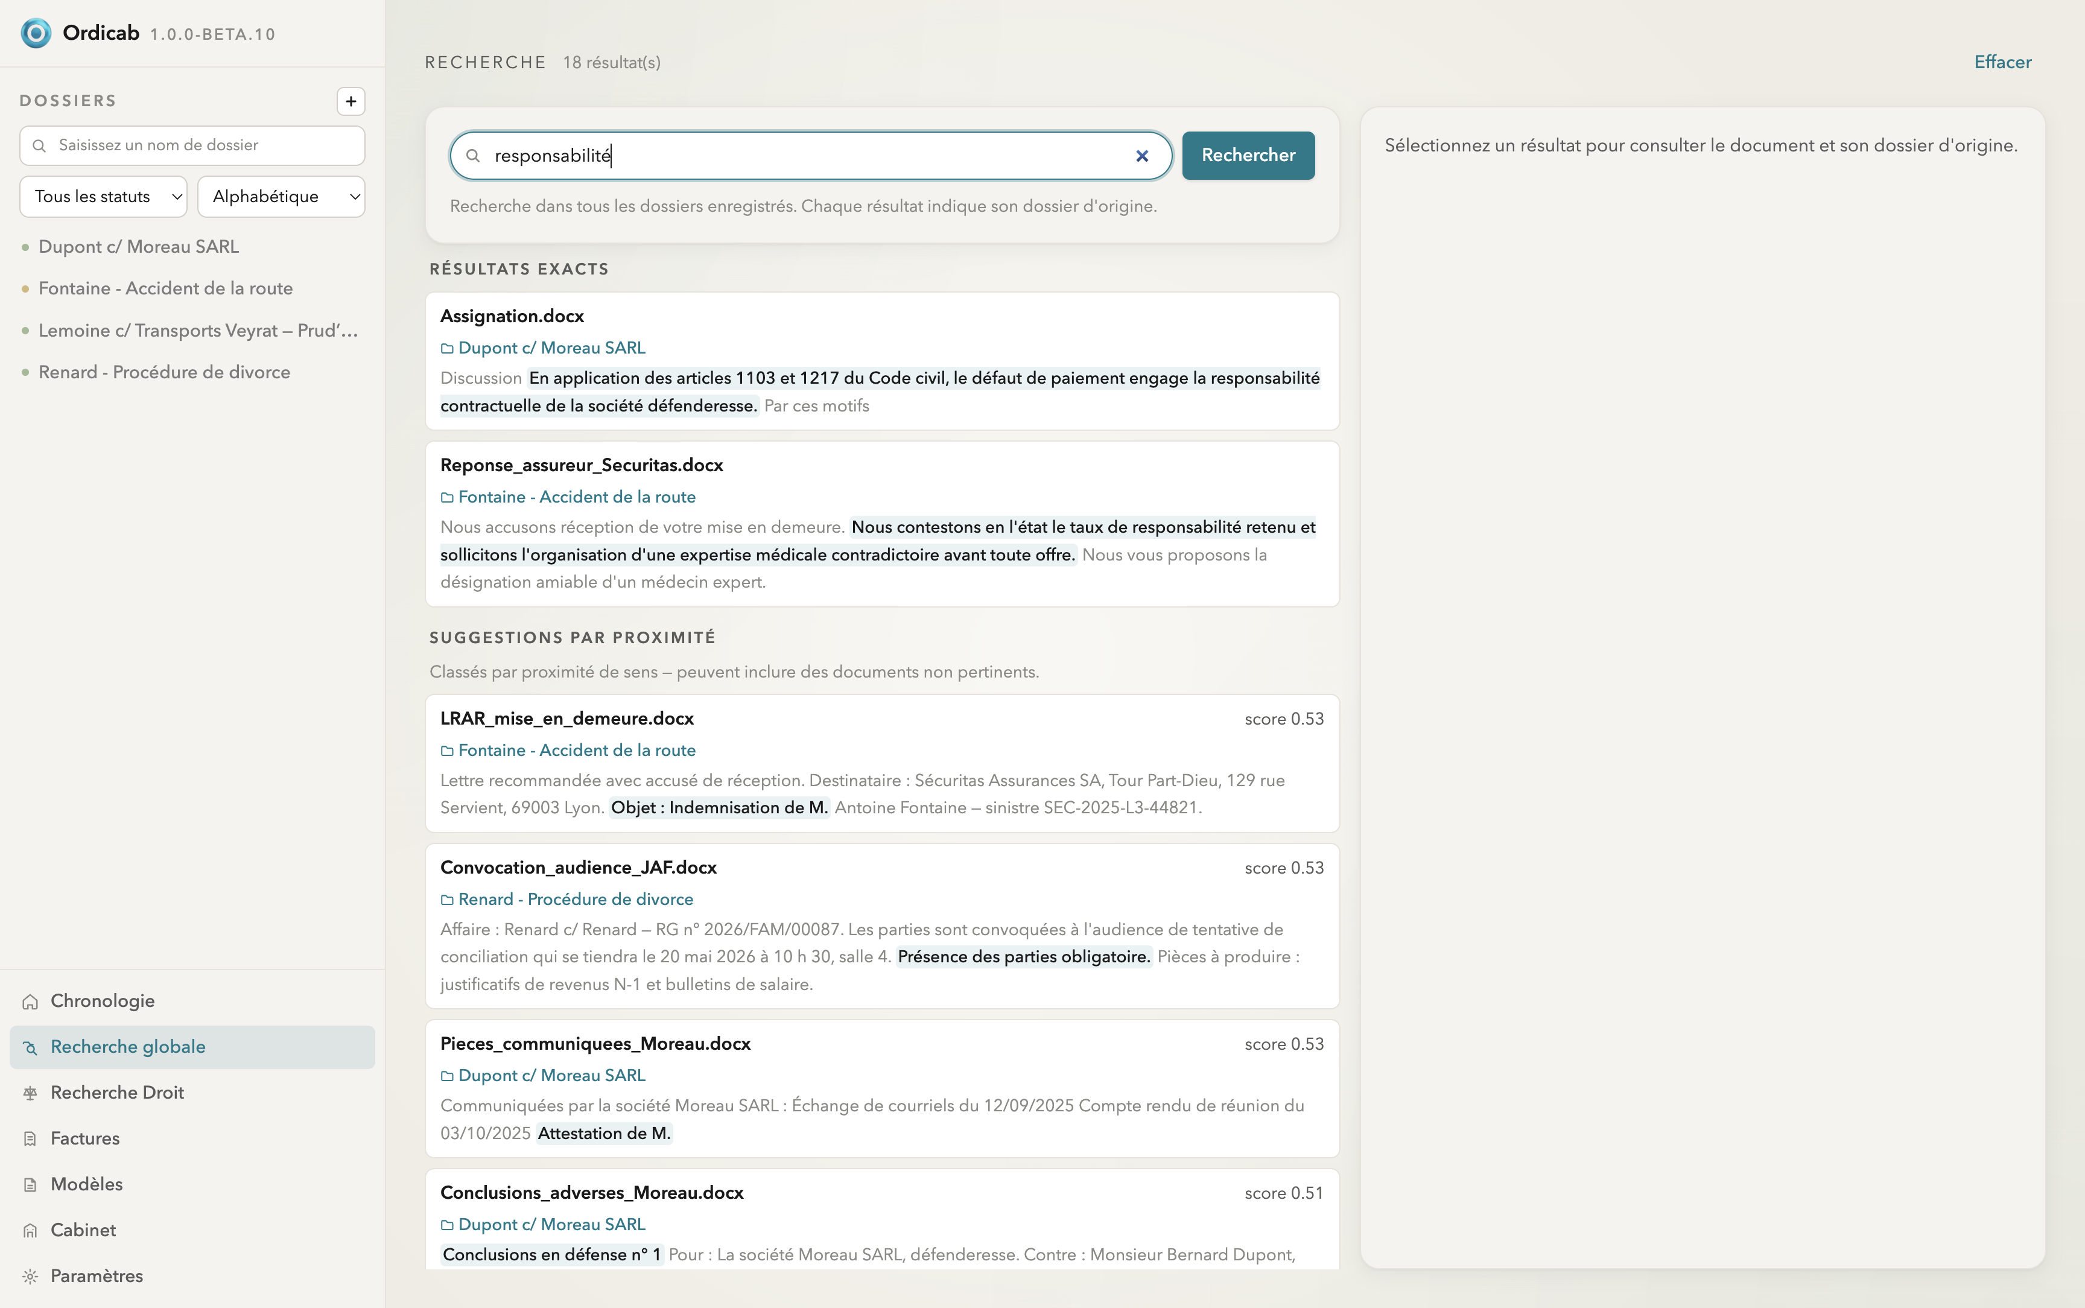
Task: Open Dupont c/ Moreau SARL link under Pieces_communiquees_Moreau.docx
Action: pos(551,1075)
